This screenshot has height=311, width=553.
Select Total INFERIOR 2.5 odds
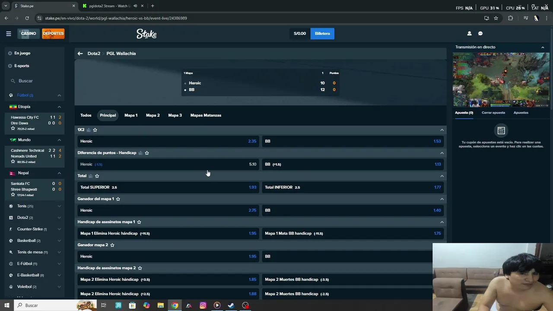[x=353, y=187]
